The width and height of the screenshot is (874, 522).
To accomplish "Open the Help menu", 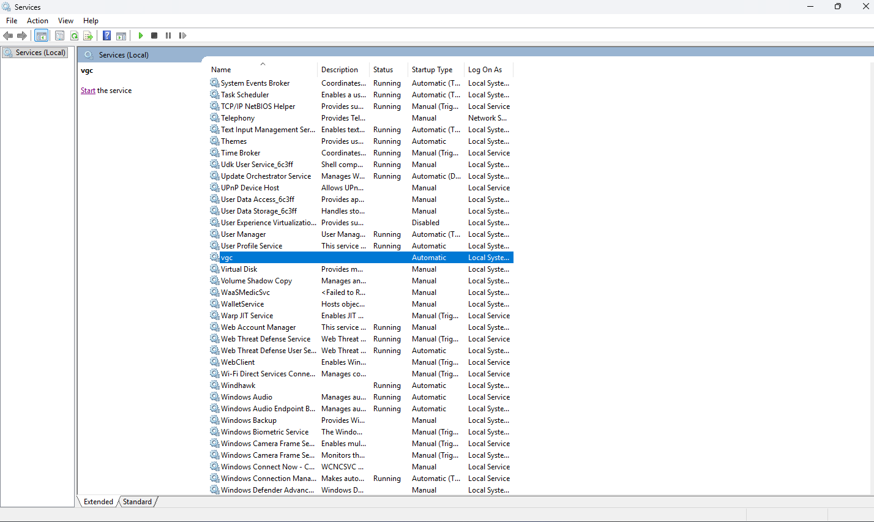I will [91, 21].
